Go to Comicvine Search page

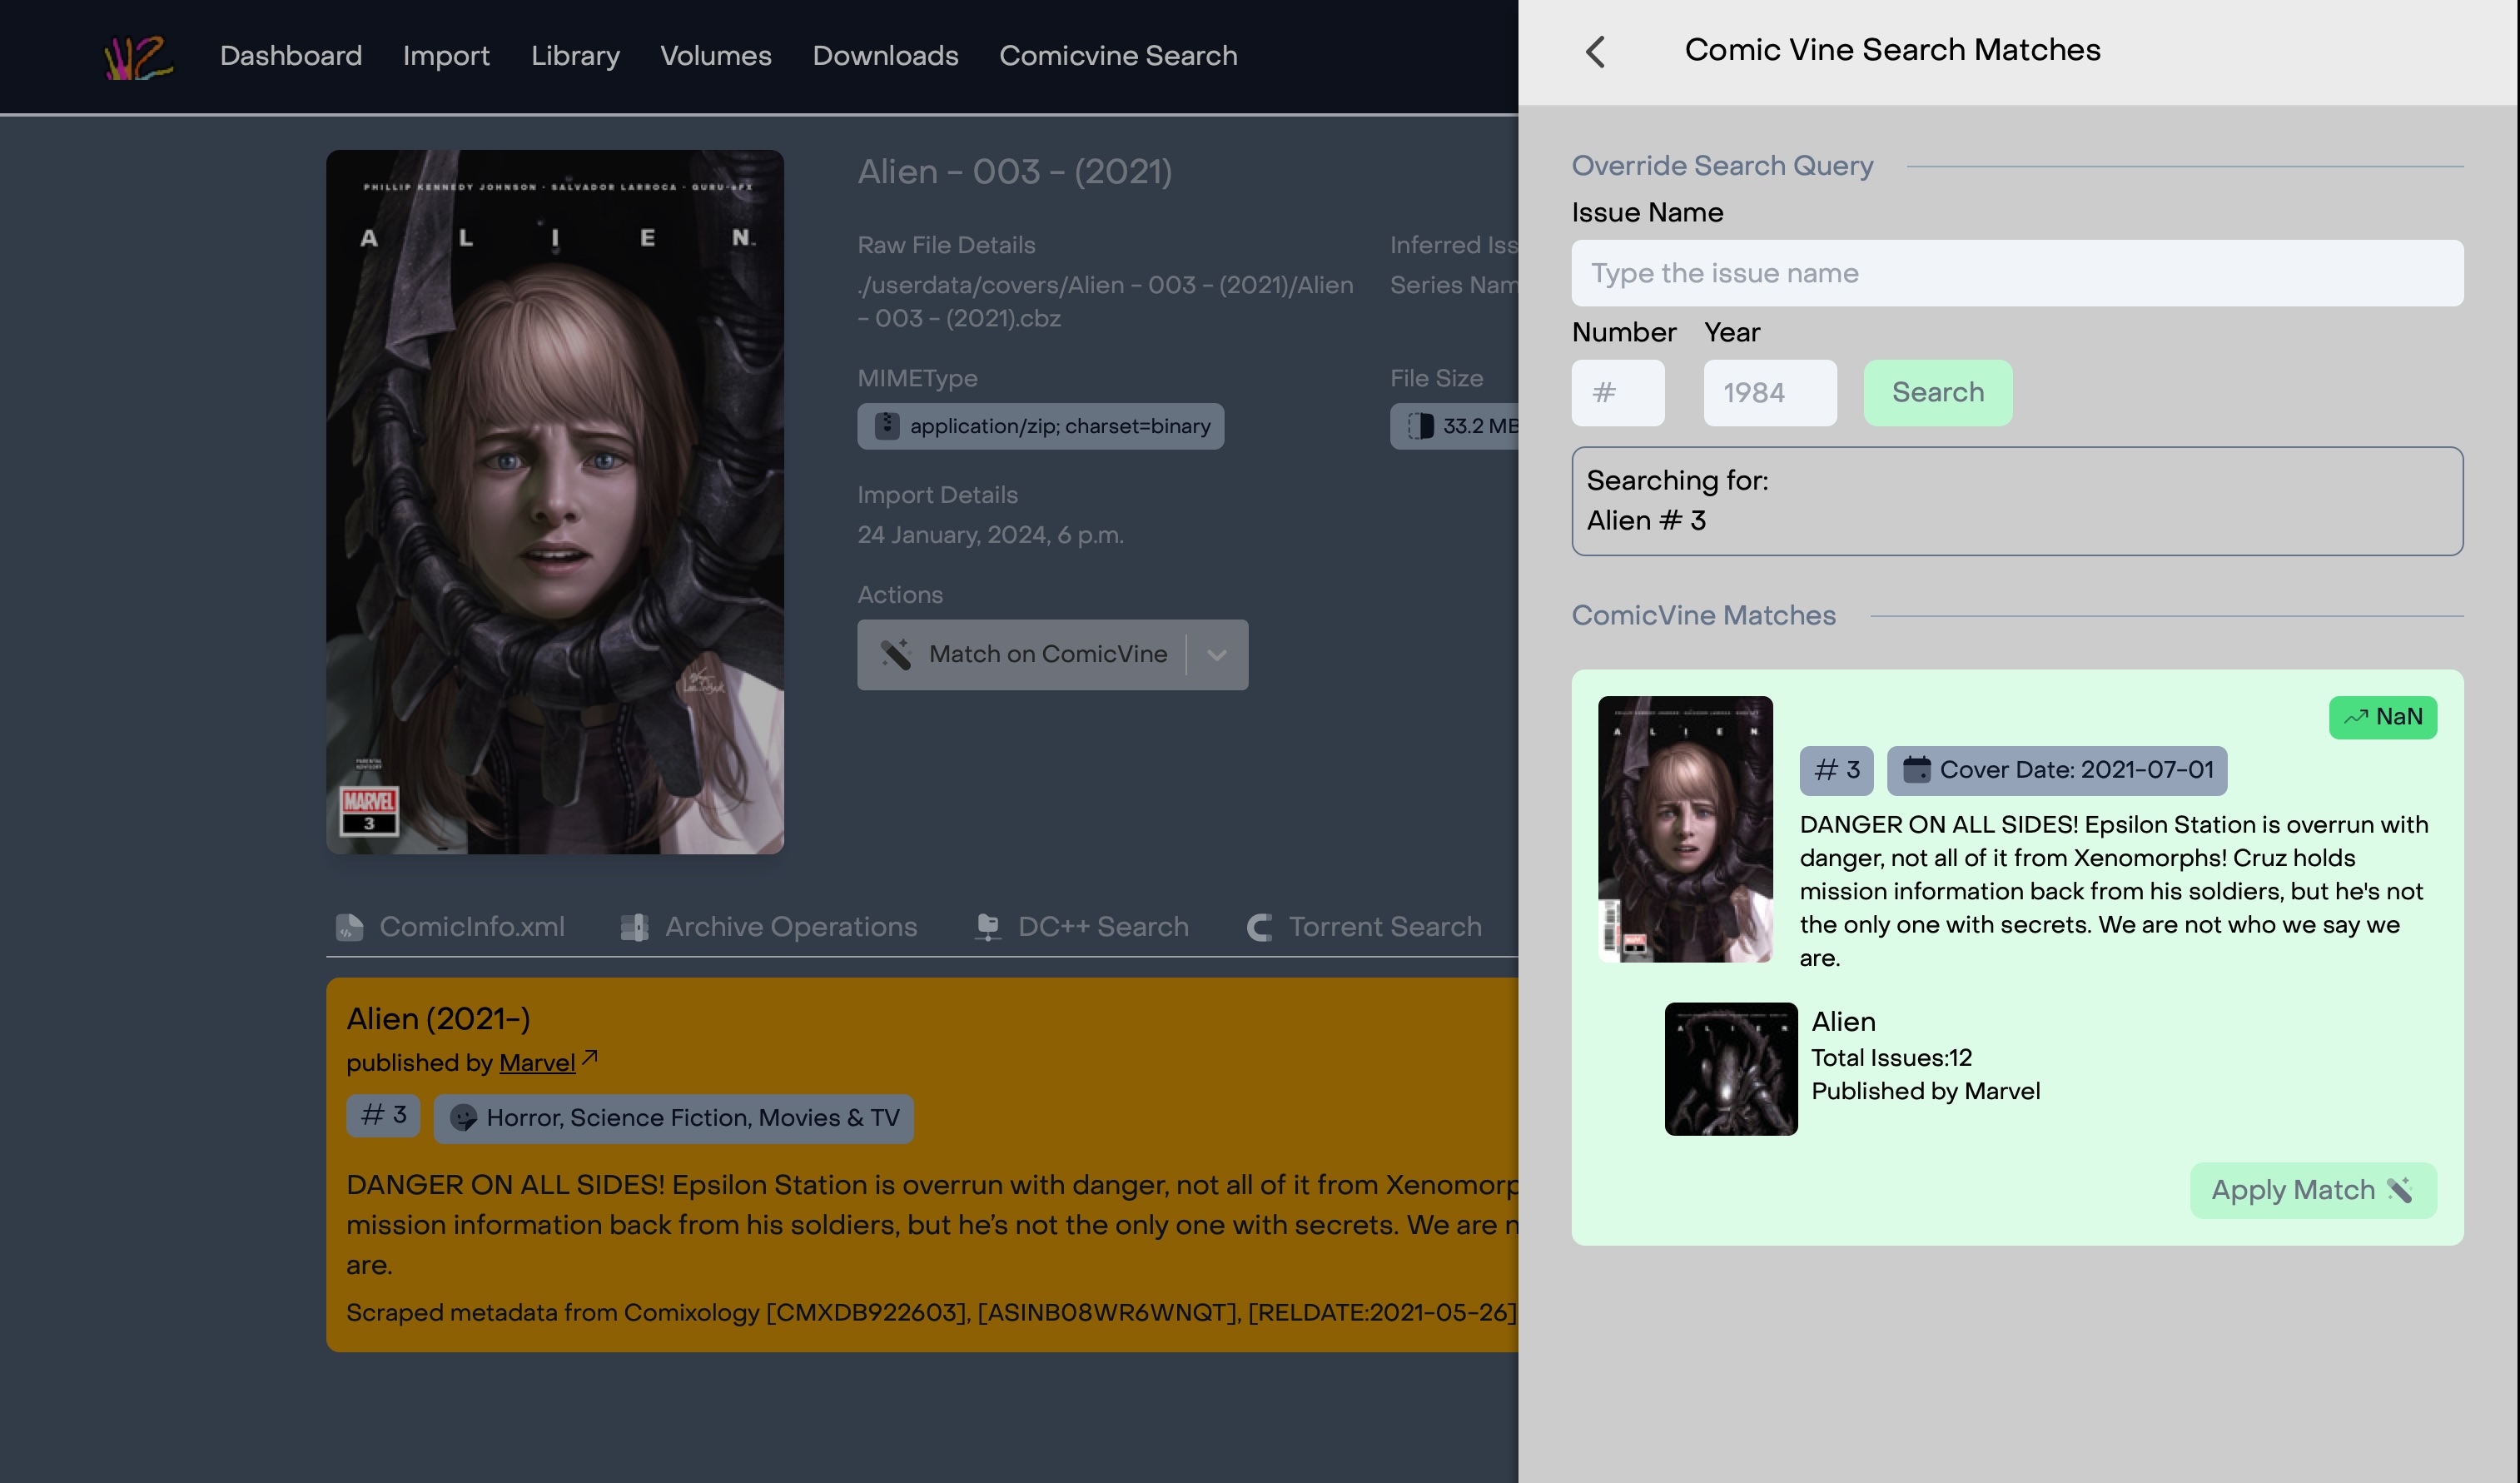pyautogui.click(x=1118, y=56)
